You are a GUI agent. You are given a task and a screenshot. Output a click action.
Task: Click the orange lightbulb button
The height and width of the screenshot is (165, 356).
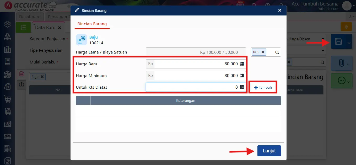point(346,27)
